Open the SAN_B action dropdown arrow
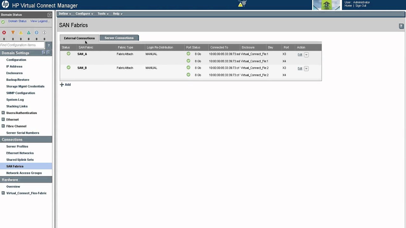406x228 pixels. (306, 68)
